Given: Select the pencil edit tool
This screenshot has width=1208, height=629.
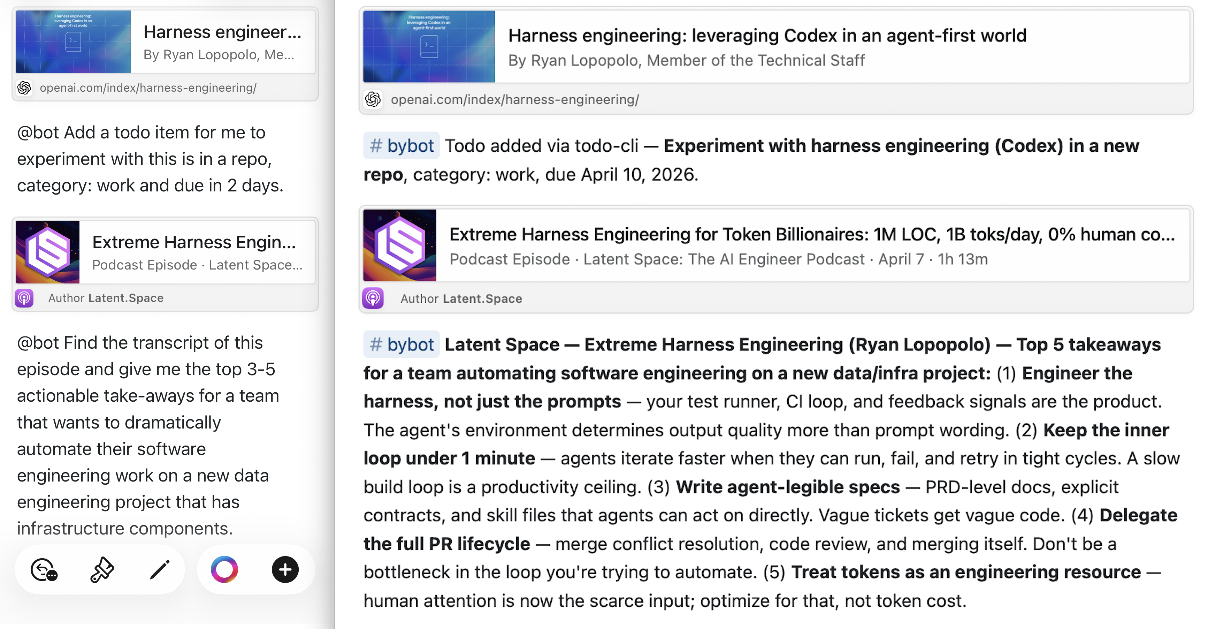Looking at the screenshot, I should (x=159, y=570).
